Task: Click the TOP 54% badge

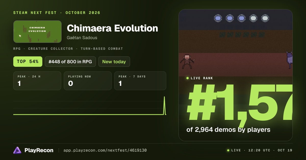Action: coord(28,61)
